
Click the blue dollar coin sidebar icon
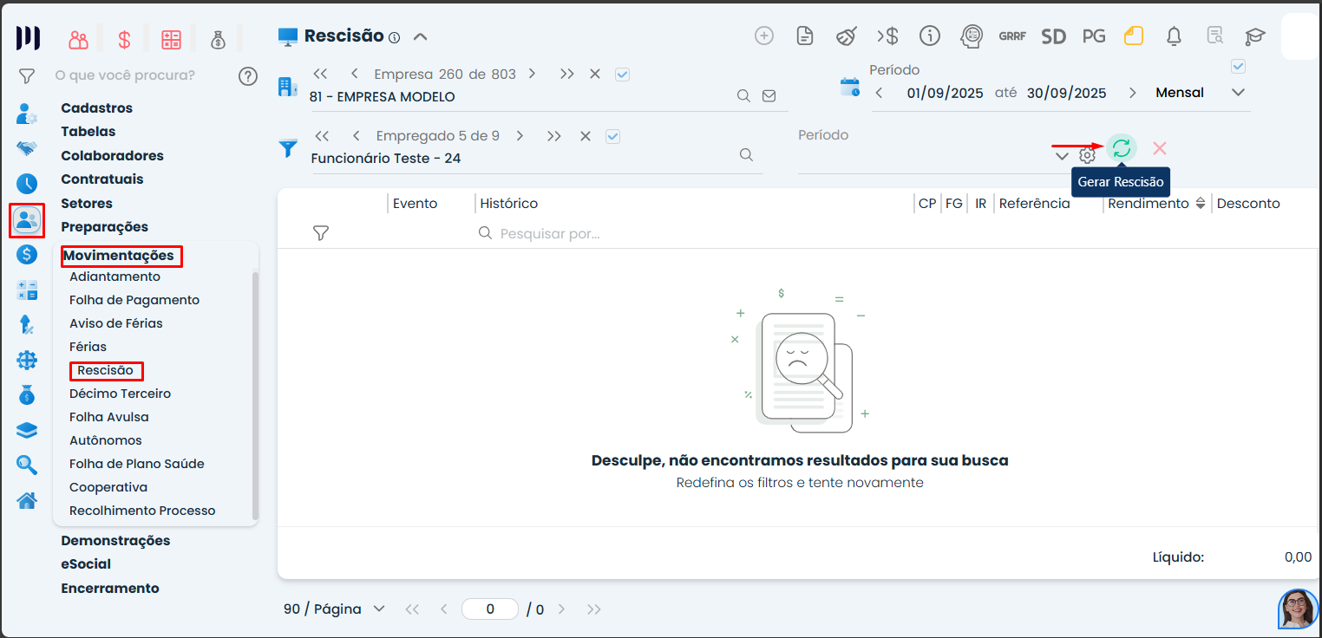(x=27, y=255)
